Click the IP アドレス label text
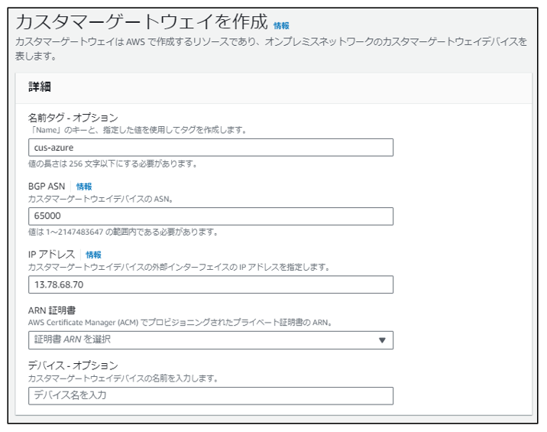The width and height of the screenshot is (547, 432). (52, 255)
